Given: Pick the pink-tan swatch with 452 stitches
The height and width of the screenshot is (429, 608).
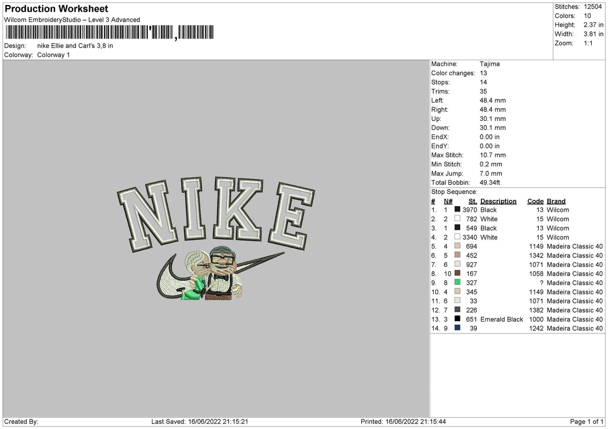Looking at the screenshot, I should coord(458,255).
